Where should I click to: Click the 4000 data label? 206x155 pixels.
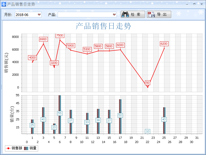(x=32, y=58)
